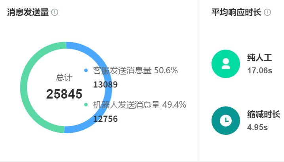Click the 13089 message count value
This screenshot has width=284, height=162.
click(x=105, y=85)
